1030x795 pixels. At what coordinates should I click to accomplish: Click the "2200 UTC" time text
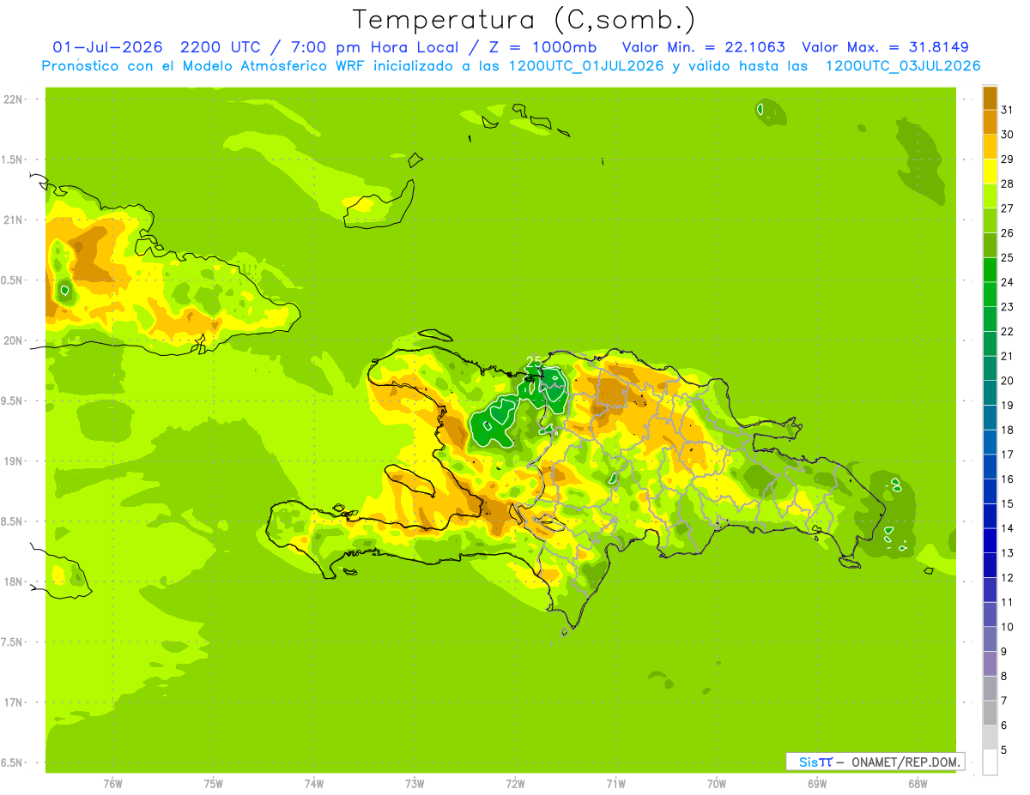(x=221, y=47)
